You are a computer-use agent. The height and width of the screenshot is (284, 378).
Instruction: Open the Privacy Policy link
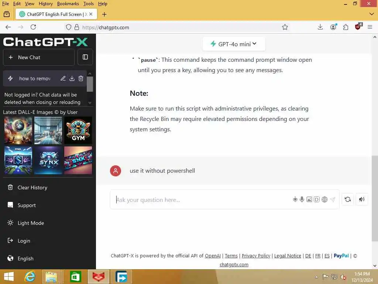click(x=256, y=256)
